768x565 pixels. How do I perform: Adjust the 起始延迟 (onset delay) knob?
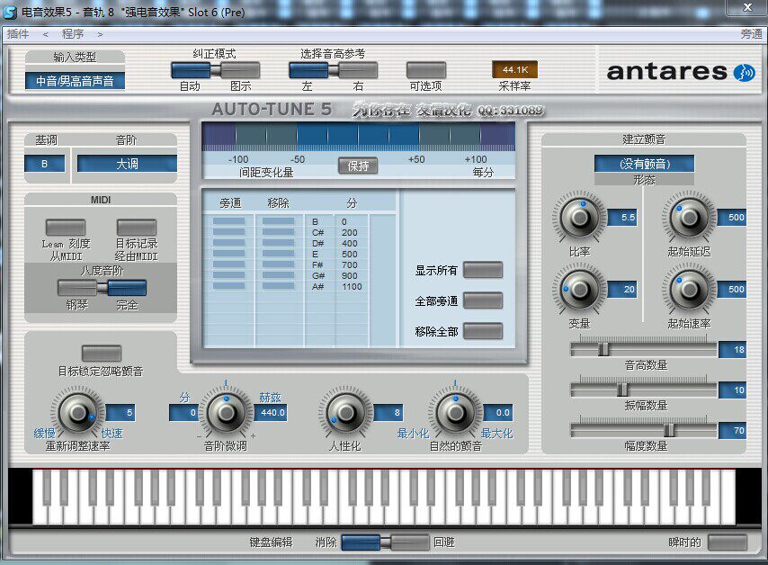pyautogui.click(x=689, y=217)
